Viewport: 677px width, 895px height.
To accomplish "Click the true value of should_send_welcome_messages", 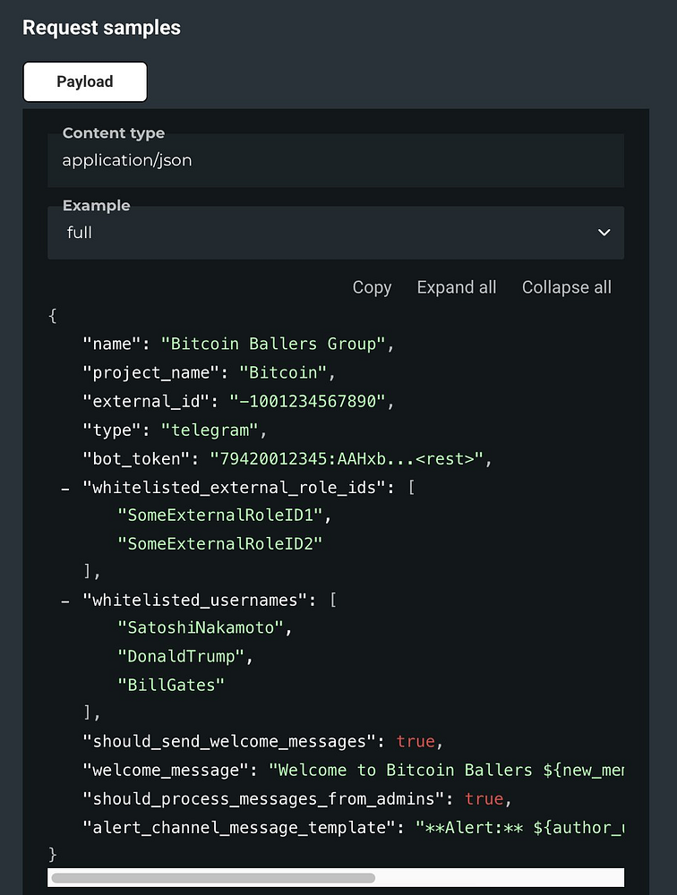I will click(x=416, y=742).
